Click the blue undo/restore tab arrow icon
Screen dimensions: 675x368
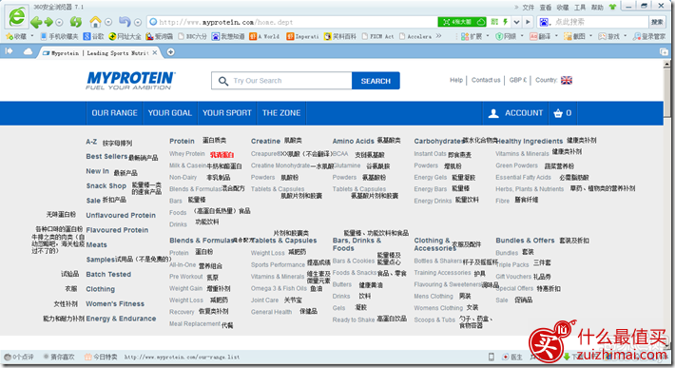pos(125,22)
